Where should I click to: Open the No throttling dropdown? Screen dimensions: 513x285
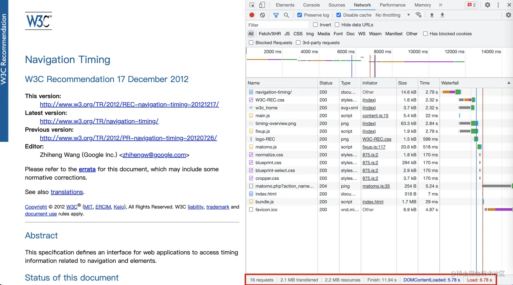point(393,15)
